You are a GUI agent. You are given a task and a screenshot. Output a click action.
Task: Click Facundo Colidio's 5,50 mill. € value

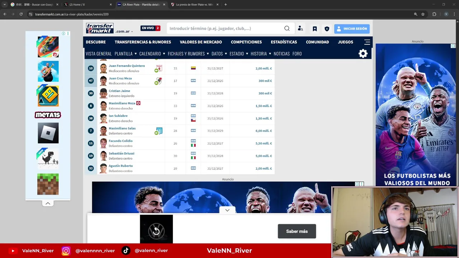(264, 143)
